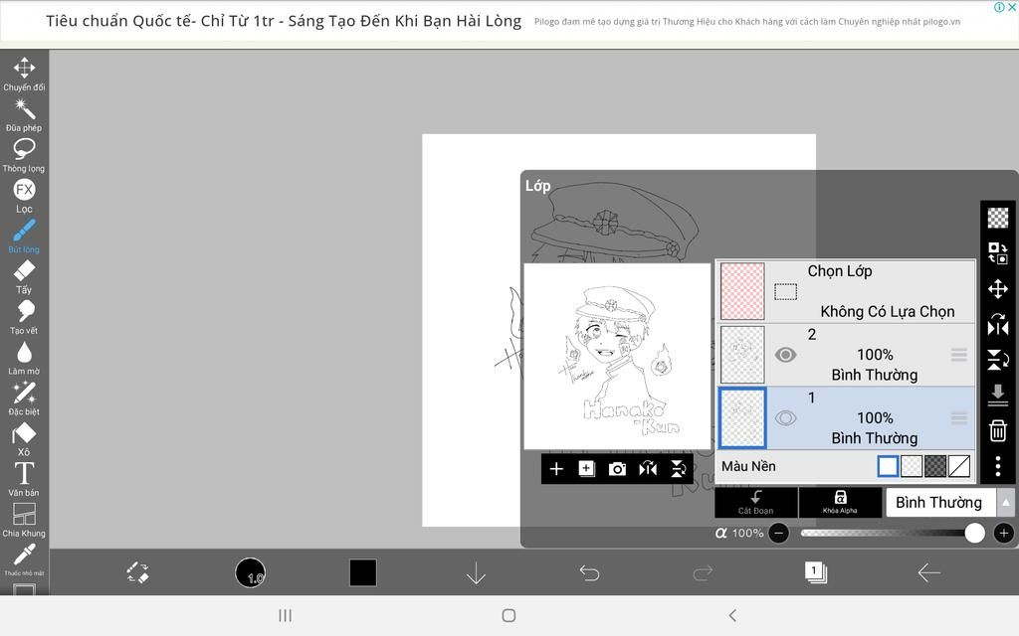Select the Bút lông brush tool
Image resolution: width=1019 pixels, height=636 pixels.
[x=24, y=237]
